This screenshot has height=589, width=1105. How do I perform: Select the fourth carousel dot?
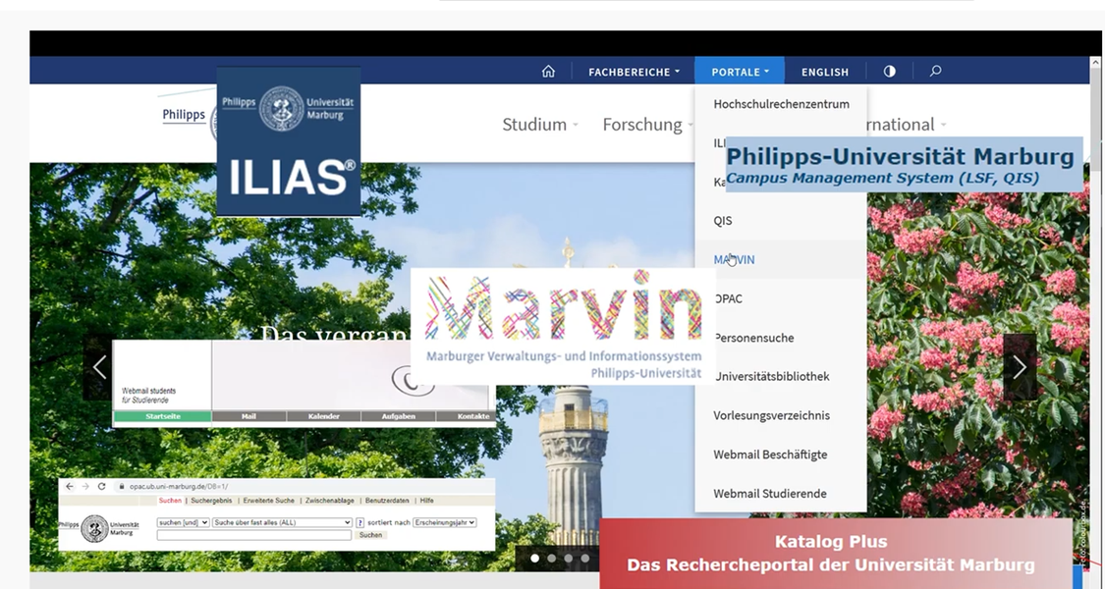click(585, 558)
